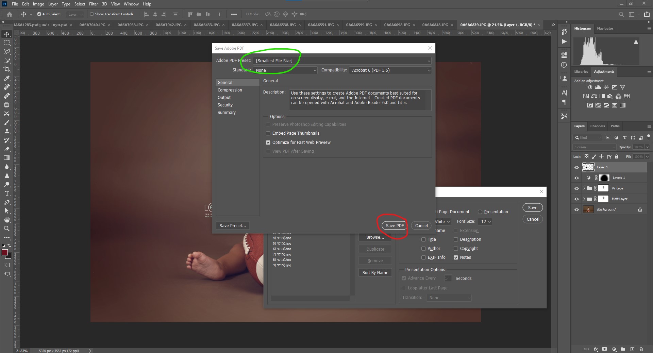Select the Eraser tool
Viewport: 653px width, 353px height.
(x=7, y=149)
